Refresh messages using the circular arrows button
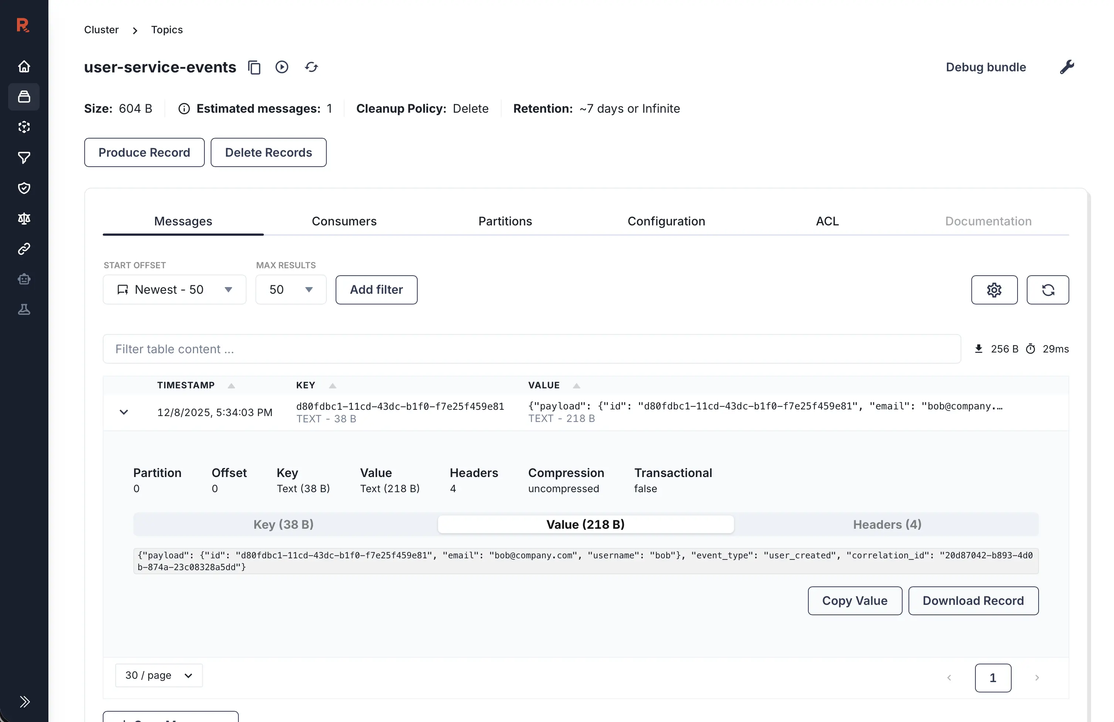 (x=1048, y=290)
